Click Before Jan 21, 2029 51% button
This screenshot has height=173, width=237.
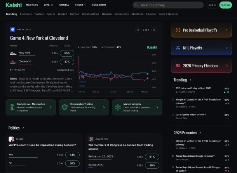click(x=152, y=157)
